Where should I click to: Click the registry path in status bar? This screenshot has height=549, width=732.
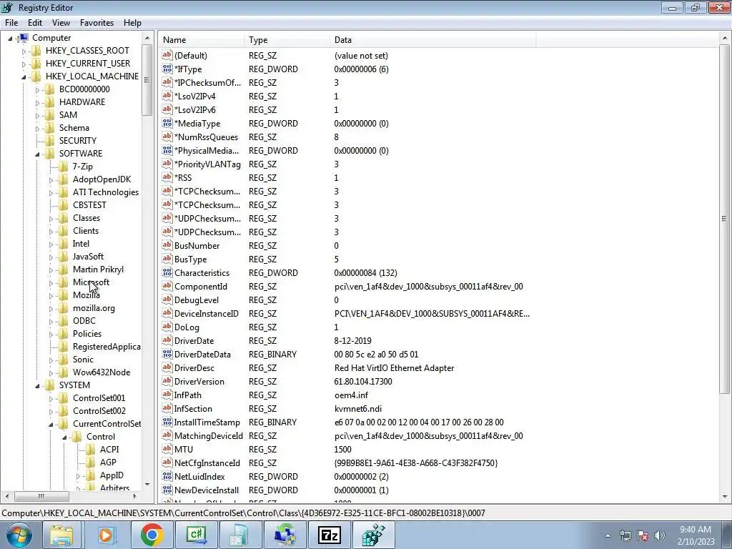pos(243,513)
